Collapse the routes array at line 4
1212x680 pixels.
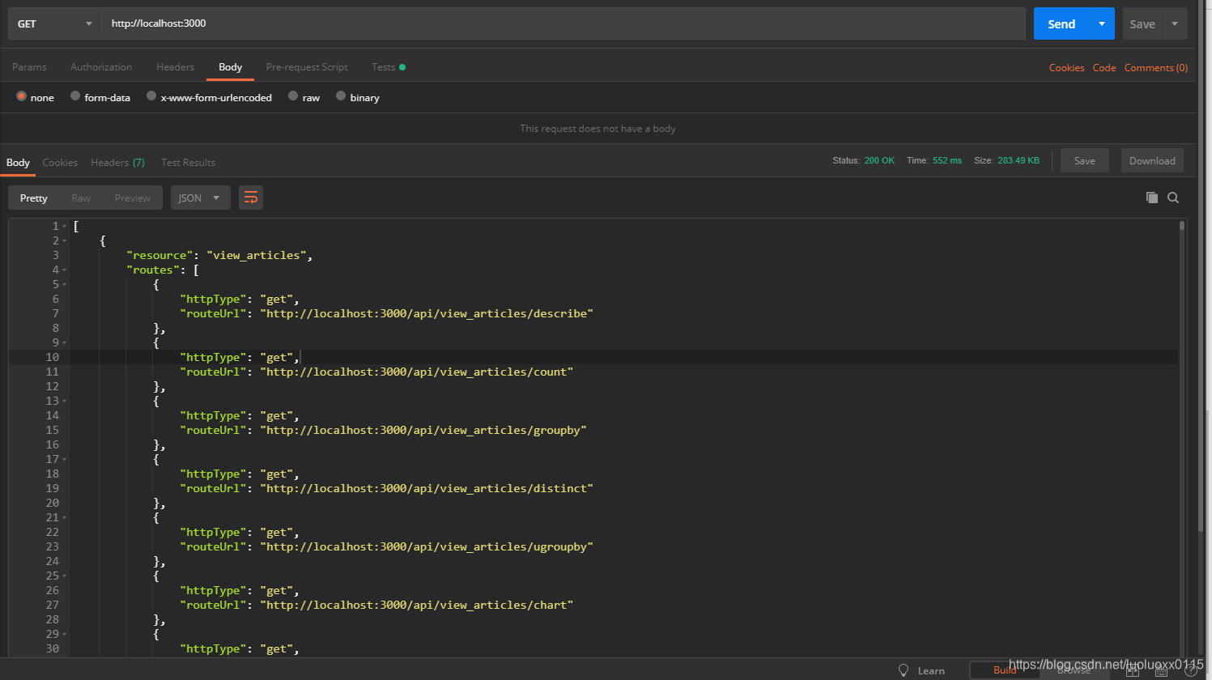tap(65, 270)
